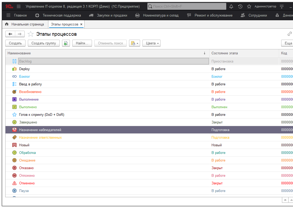This screenshot has width=293, height=208.
Task: Go back with the left arrow
Action: 10,34
